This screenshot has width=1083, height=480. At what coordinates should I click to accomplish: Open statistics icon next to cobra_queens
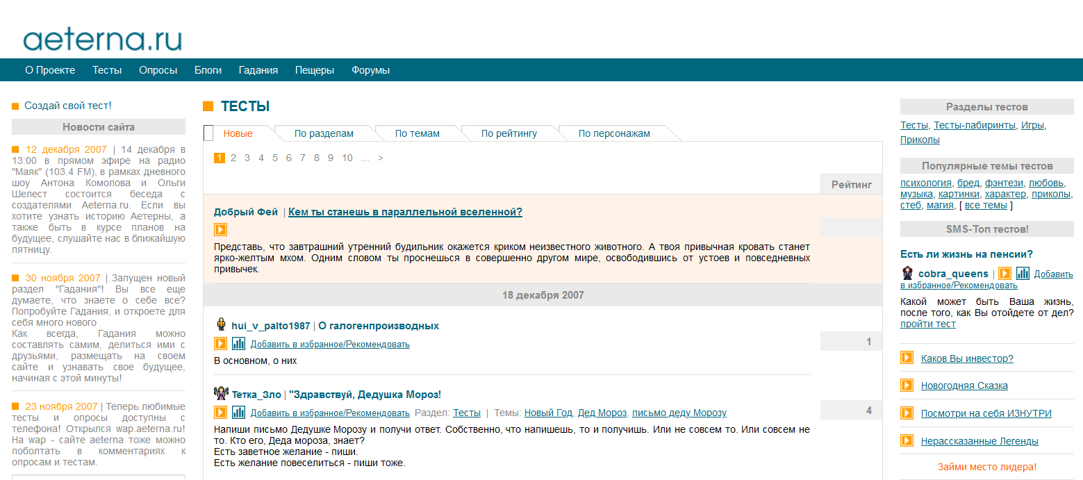tap(1023, 273)
